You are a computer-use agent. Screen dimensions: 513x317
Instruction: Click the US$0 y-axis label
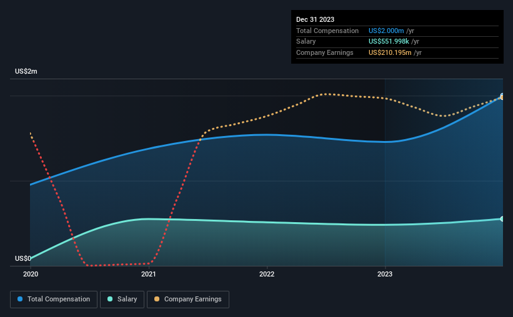pos(23,258)
